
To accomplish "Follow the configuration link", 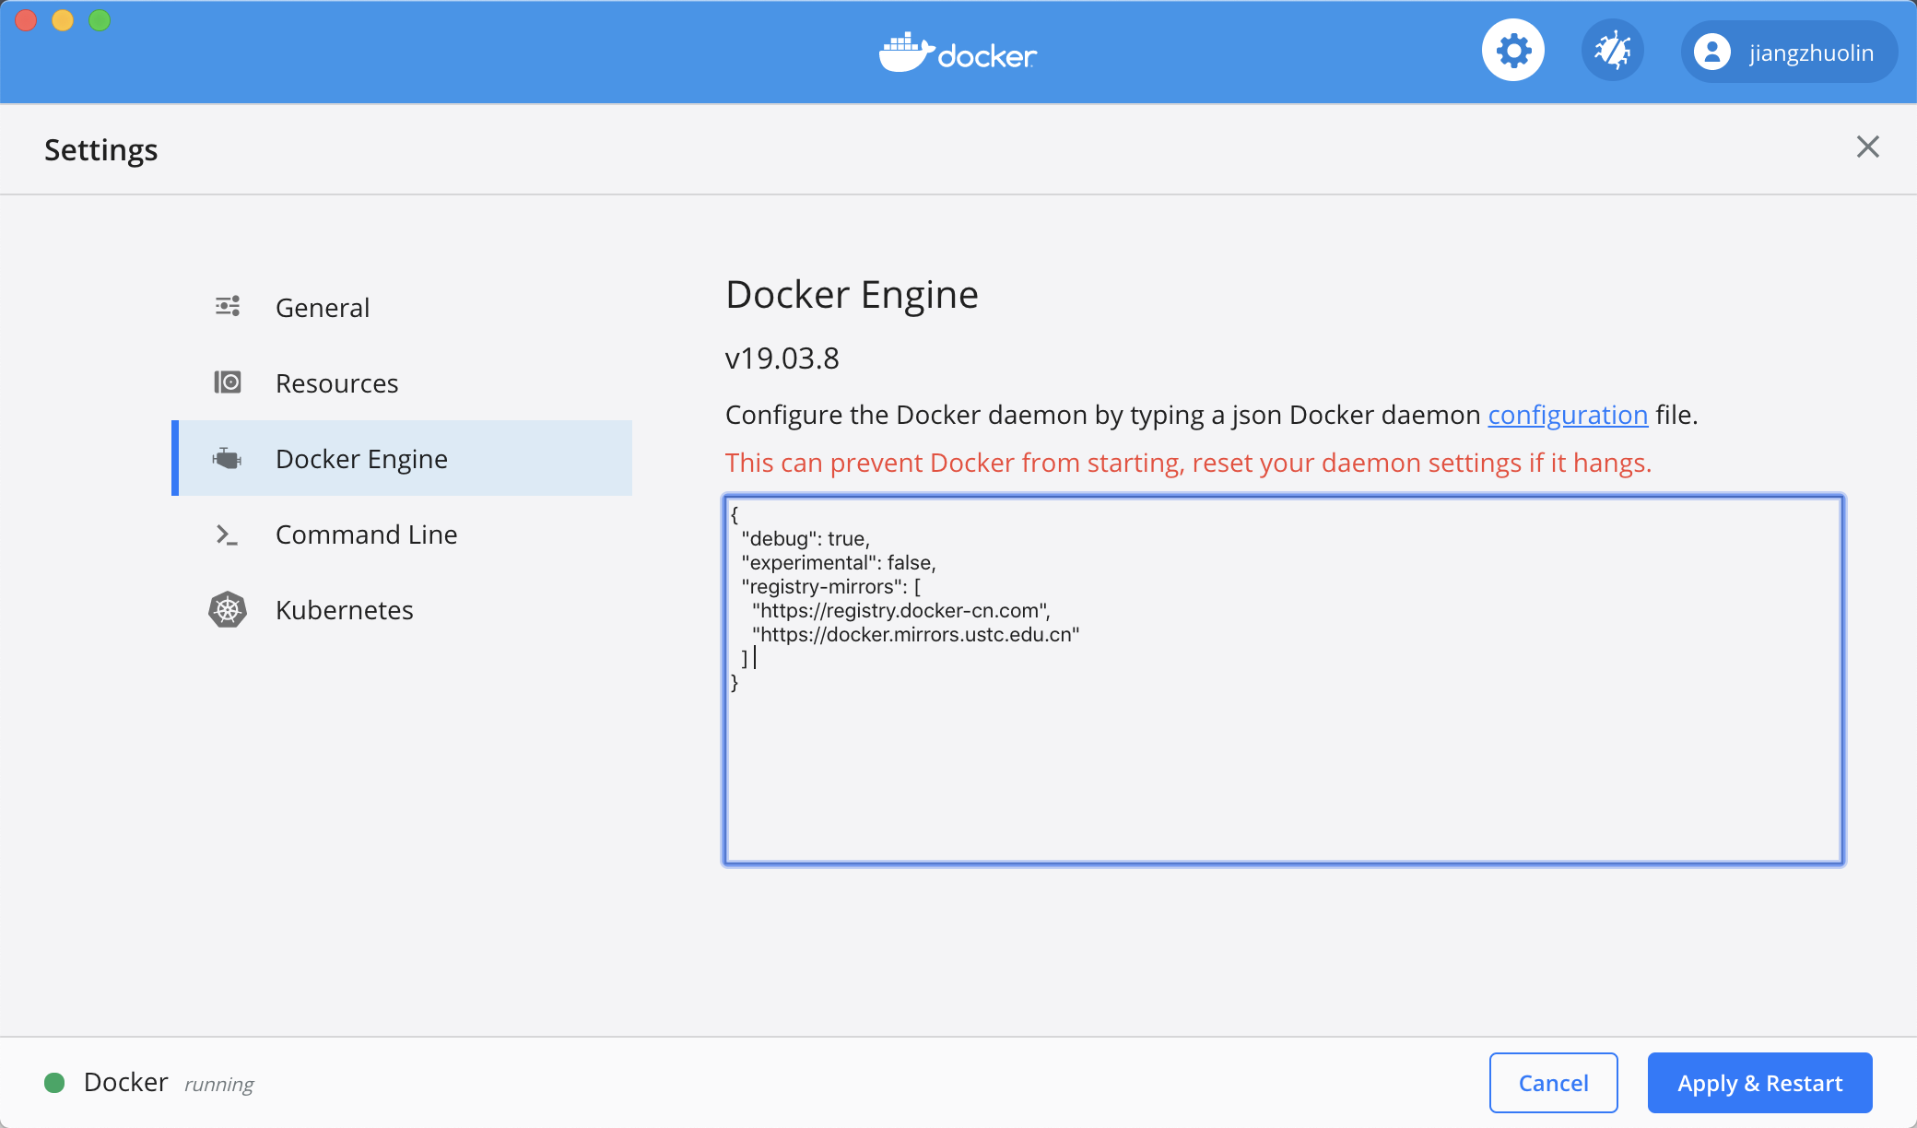I will [1568, 415].
